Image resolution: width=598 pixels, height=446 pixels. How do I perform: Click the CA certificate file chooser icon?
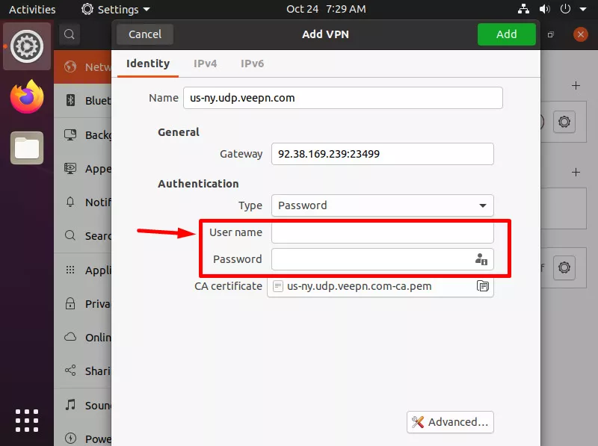pyautogui.click(x=483, y=286)
